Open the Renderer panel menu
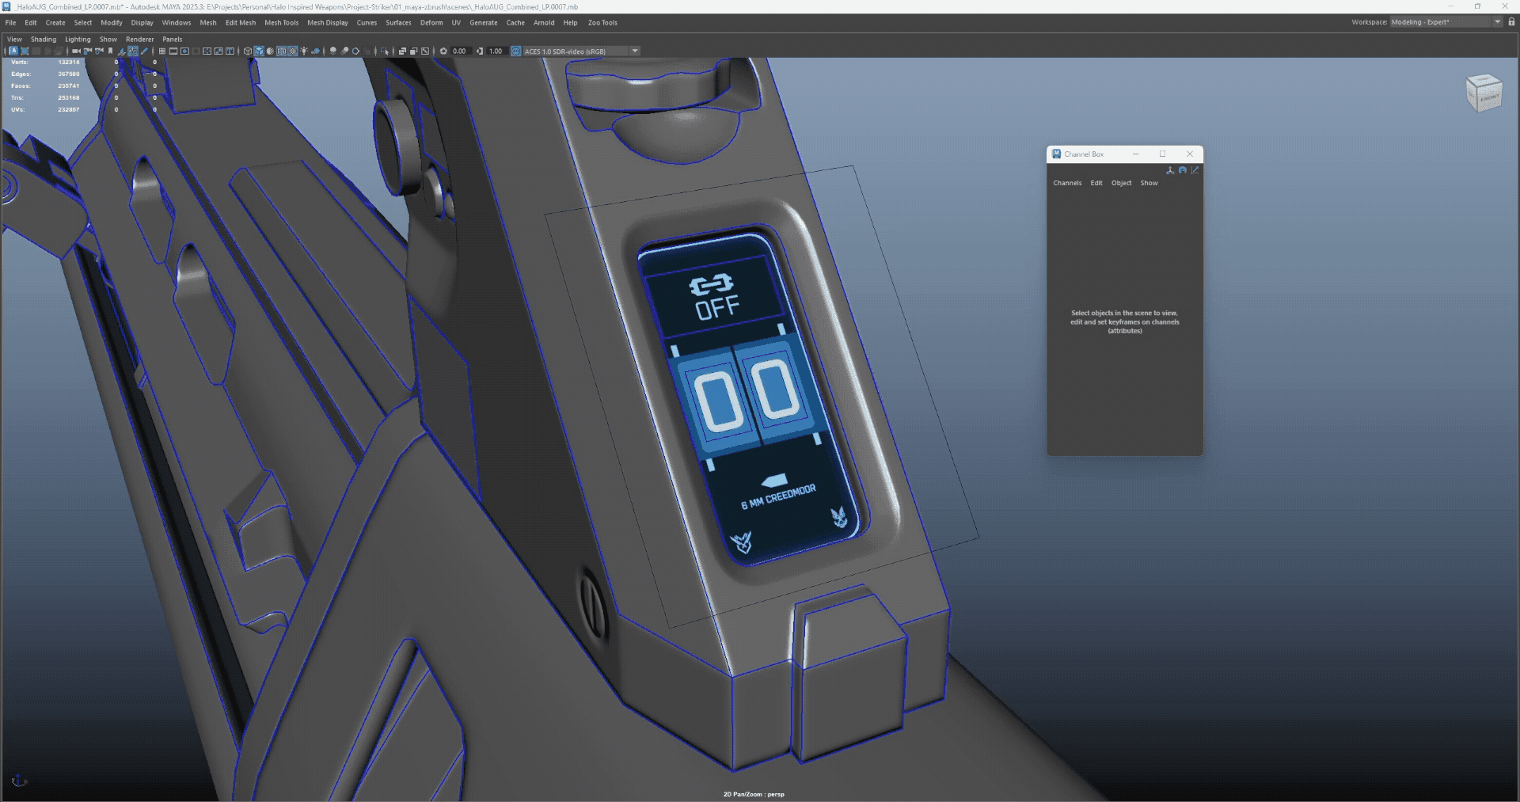This screenshot has height=802, width=1520. [140, 39]
